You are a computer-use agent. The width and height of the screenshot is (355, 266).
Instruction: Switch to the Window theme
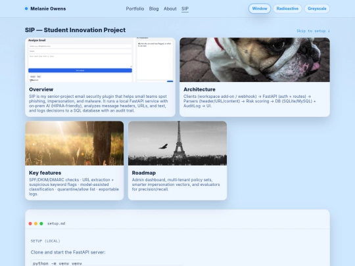pos(260,9)
